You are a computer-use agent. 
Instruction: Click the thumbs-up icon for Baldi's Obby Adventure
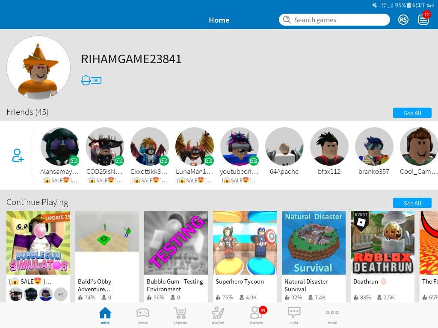(80, 297)
